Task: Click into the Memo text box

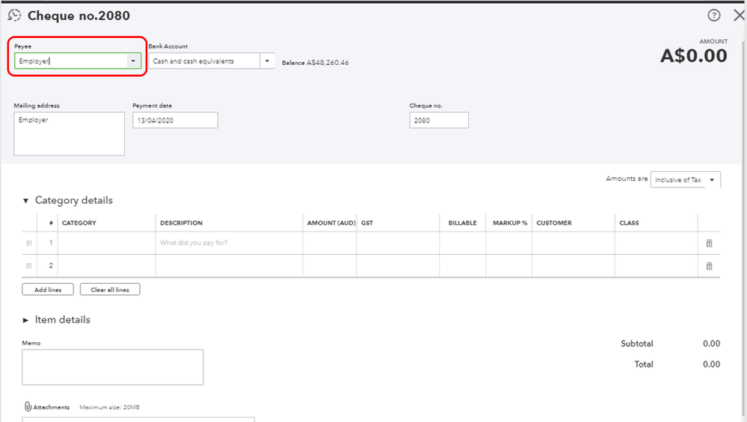Action: pyautogui.click(x=112, y=367)
